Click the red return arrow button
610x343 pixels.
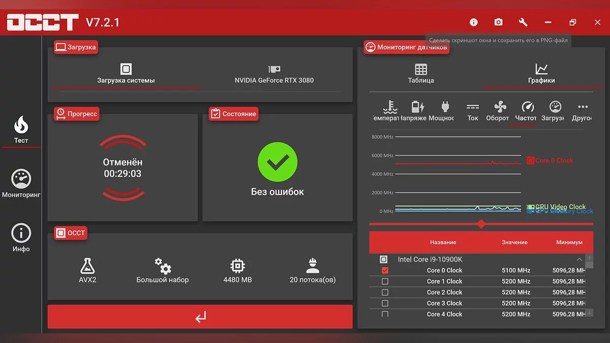click(200, 317)
